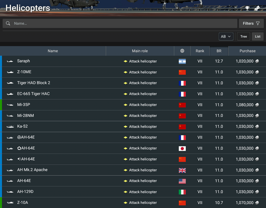266x208 pixels.
Task: Click the Rank VII cell in Ka-52 row
Action: coord(200,126)
